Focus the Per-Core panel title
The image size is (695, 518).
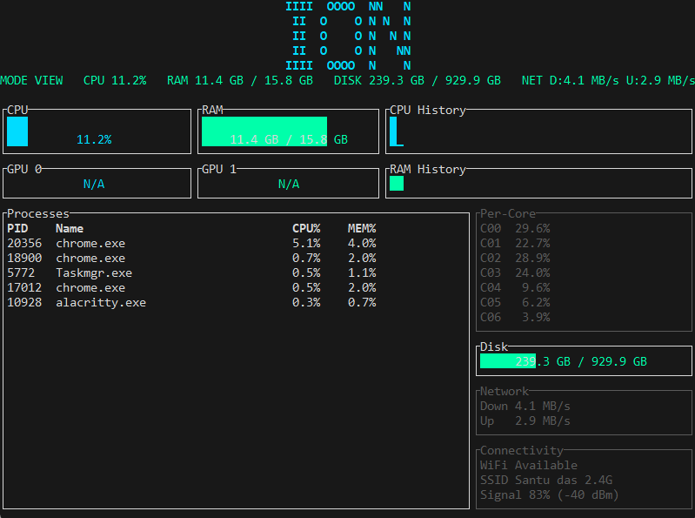508,214
